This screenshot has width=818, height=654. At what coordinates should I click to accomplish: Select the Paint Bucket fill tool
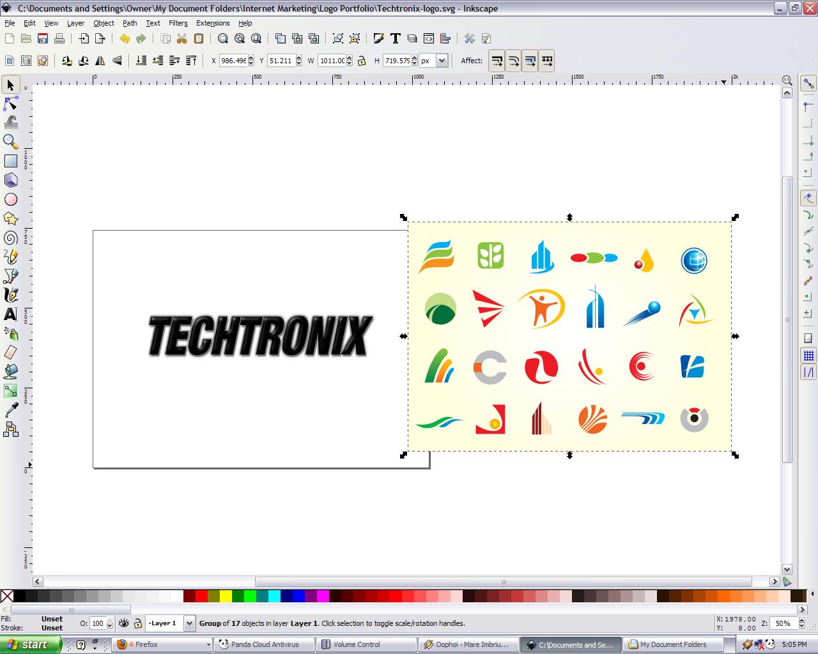(x=10, y=372)
